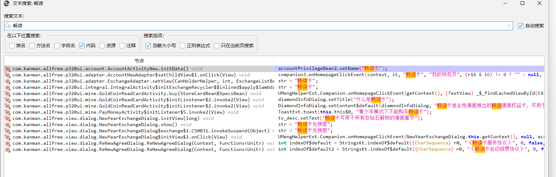The image size is (556, 177).
Task: Minimize the 文本搜索 window
Action: (505, 3)
